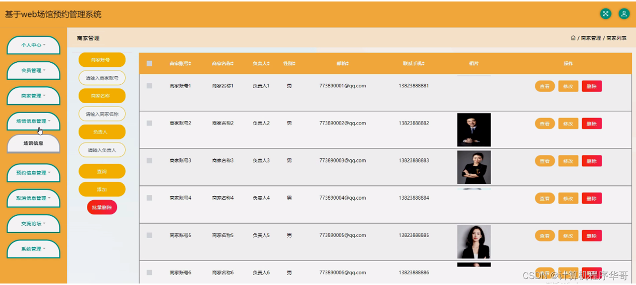Expand the 会员管理 sidebar menu
This screenshot has height=285, width=636.
point(33,71)
